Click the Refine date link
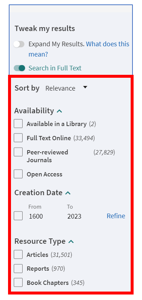Viewport: 142px width, 300px height. tap(116, 216)
